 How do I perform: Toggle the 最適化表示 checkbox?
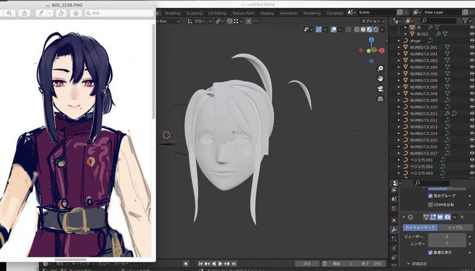[431, 252]
